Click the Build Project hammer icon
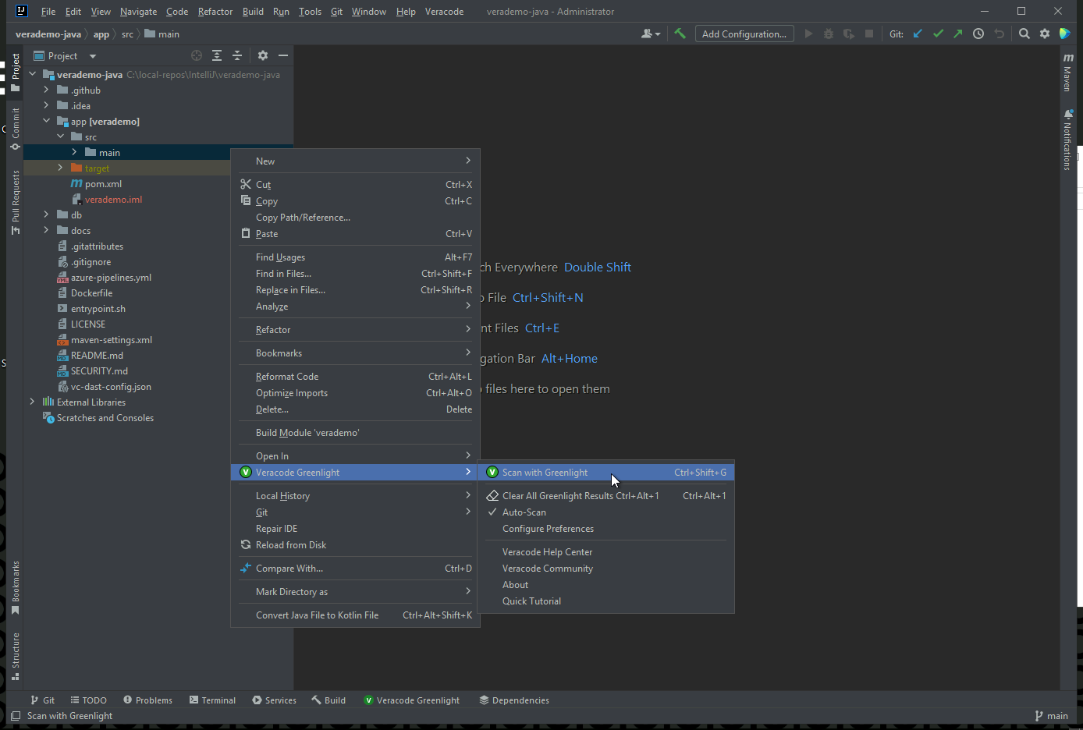The width and height of the screenshot is (1083, 730). [x=680, y=34]
